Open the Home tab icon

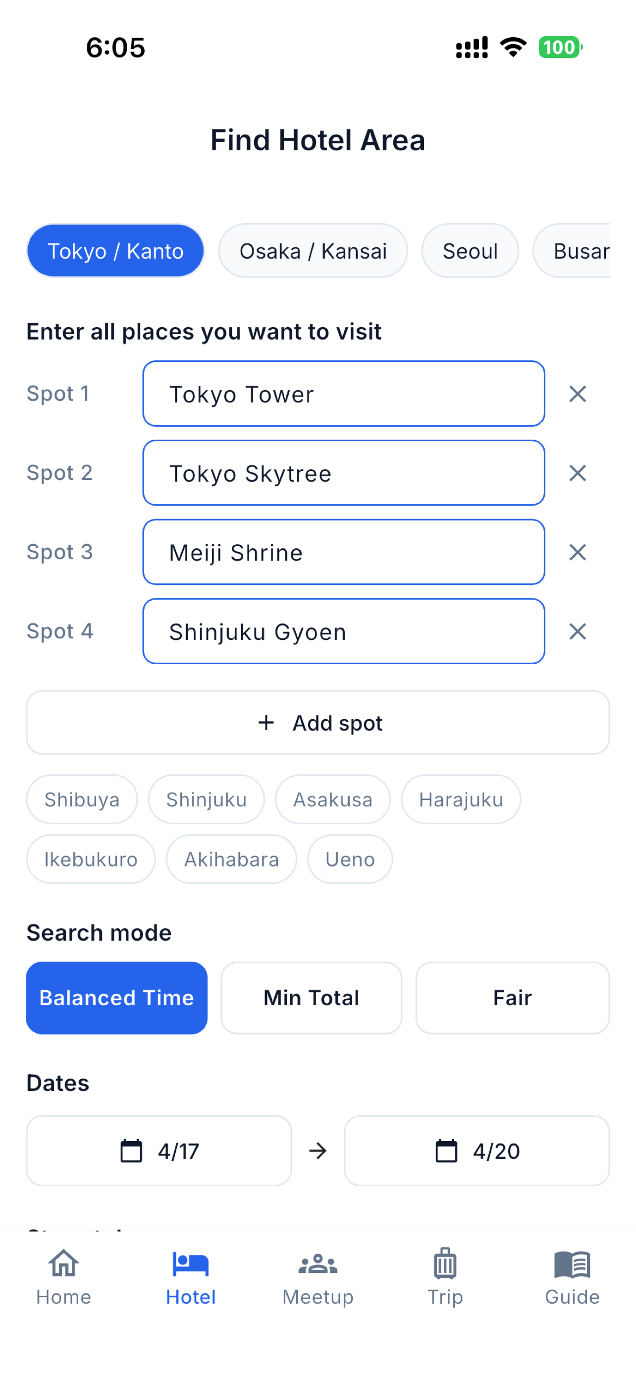63,1263
